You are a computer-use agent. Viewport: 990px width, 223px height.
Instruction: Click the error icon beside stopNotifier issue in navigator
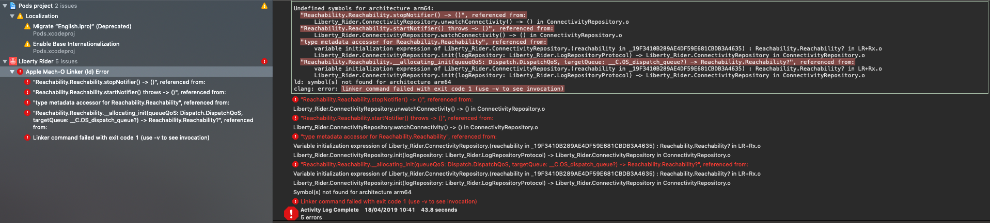pyautogui.click(x=27, y=82)
